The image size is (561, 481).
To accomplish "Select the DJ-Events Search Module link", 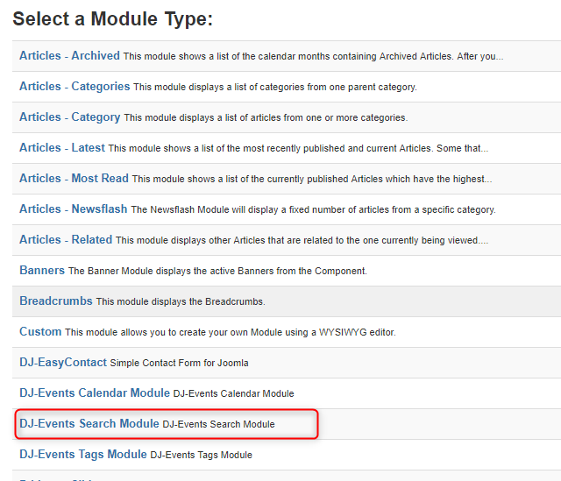I will click(89, 424).
